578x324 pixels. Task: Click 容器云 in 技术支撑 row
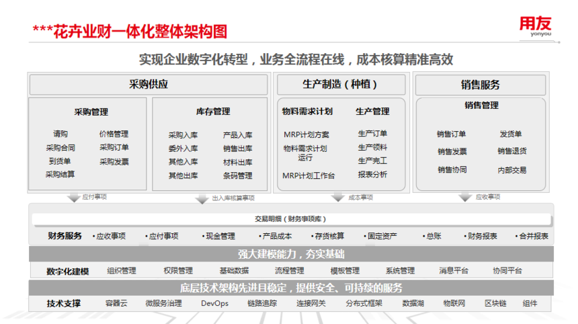point(116,303)
